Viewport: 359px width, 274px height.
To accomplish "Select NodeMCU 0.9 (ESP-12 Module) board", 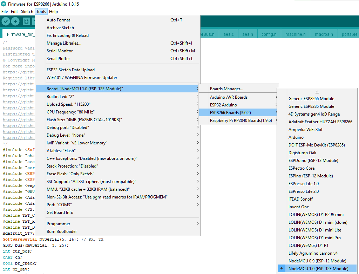I will [x=317, y=261].
